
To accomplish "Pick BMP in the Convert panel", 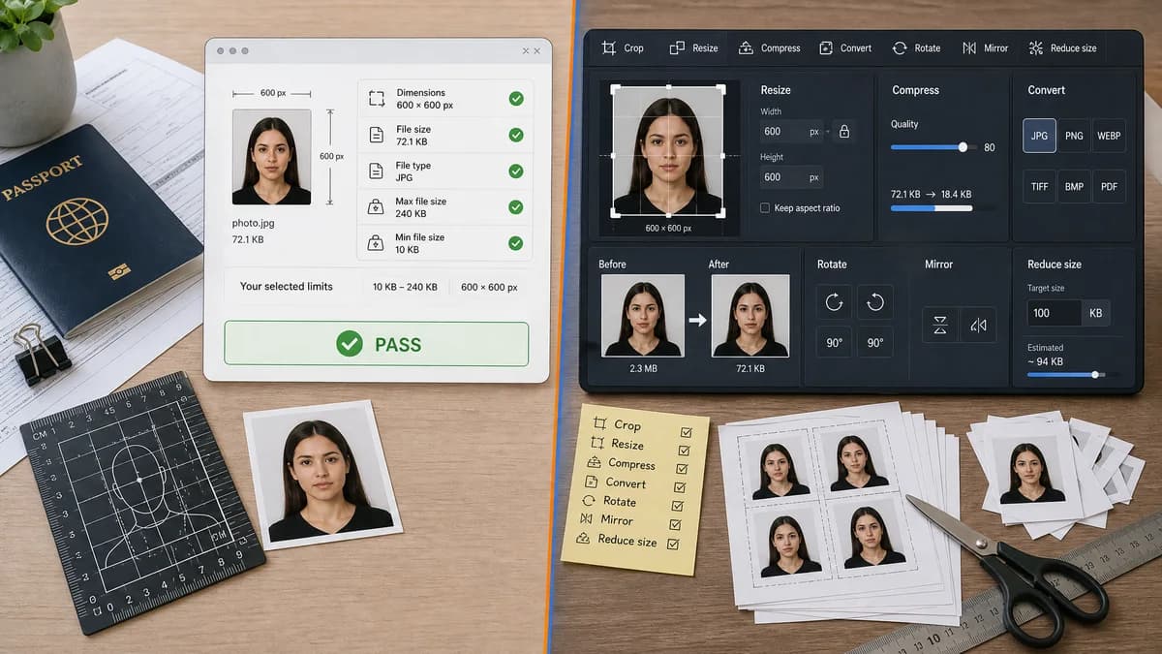I will 1074,186.
